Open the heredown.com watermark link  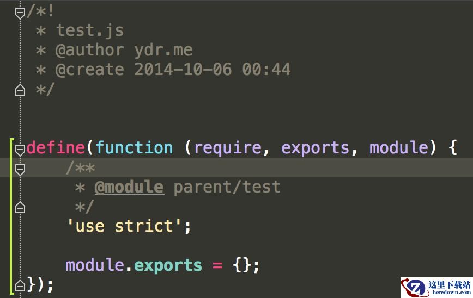(x=451, y=292)
